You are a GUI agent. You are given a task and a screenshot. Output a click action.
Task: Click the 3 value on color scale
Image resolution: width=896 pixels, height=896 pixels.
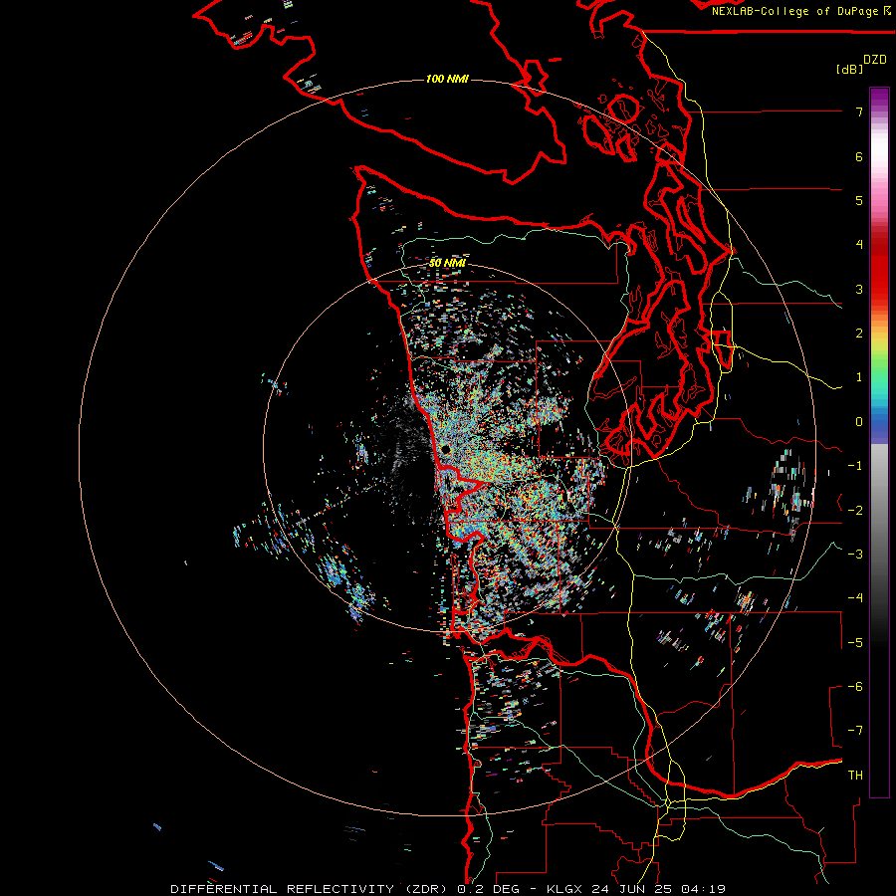point(859,289)
